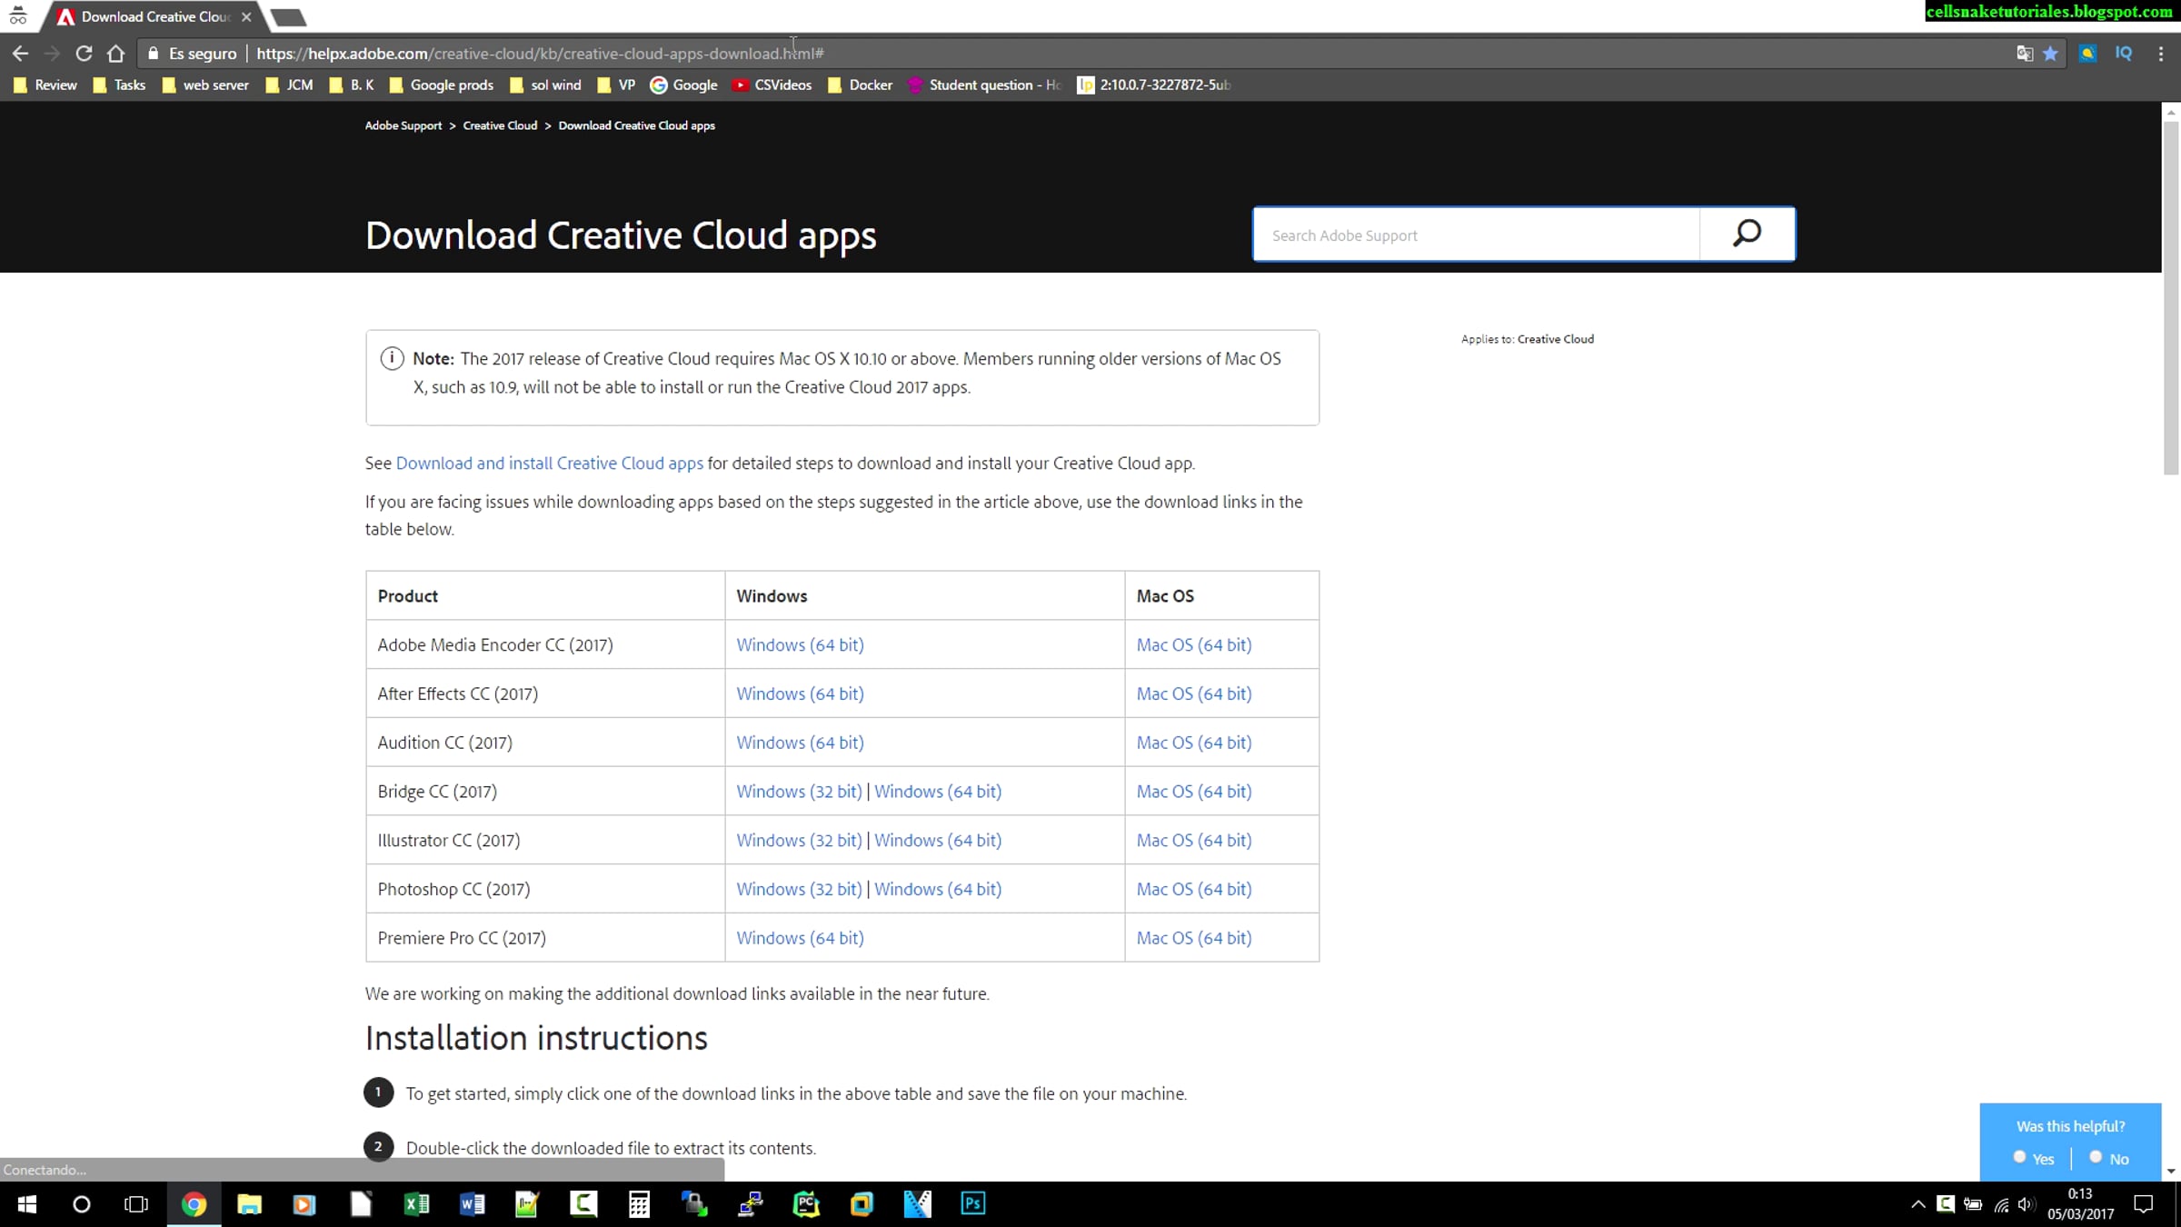The width and height of the screenshot is (2181, 1227).
Task: Download After Effects CC Windows (64 bit)
Action: coord(800,693)
